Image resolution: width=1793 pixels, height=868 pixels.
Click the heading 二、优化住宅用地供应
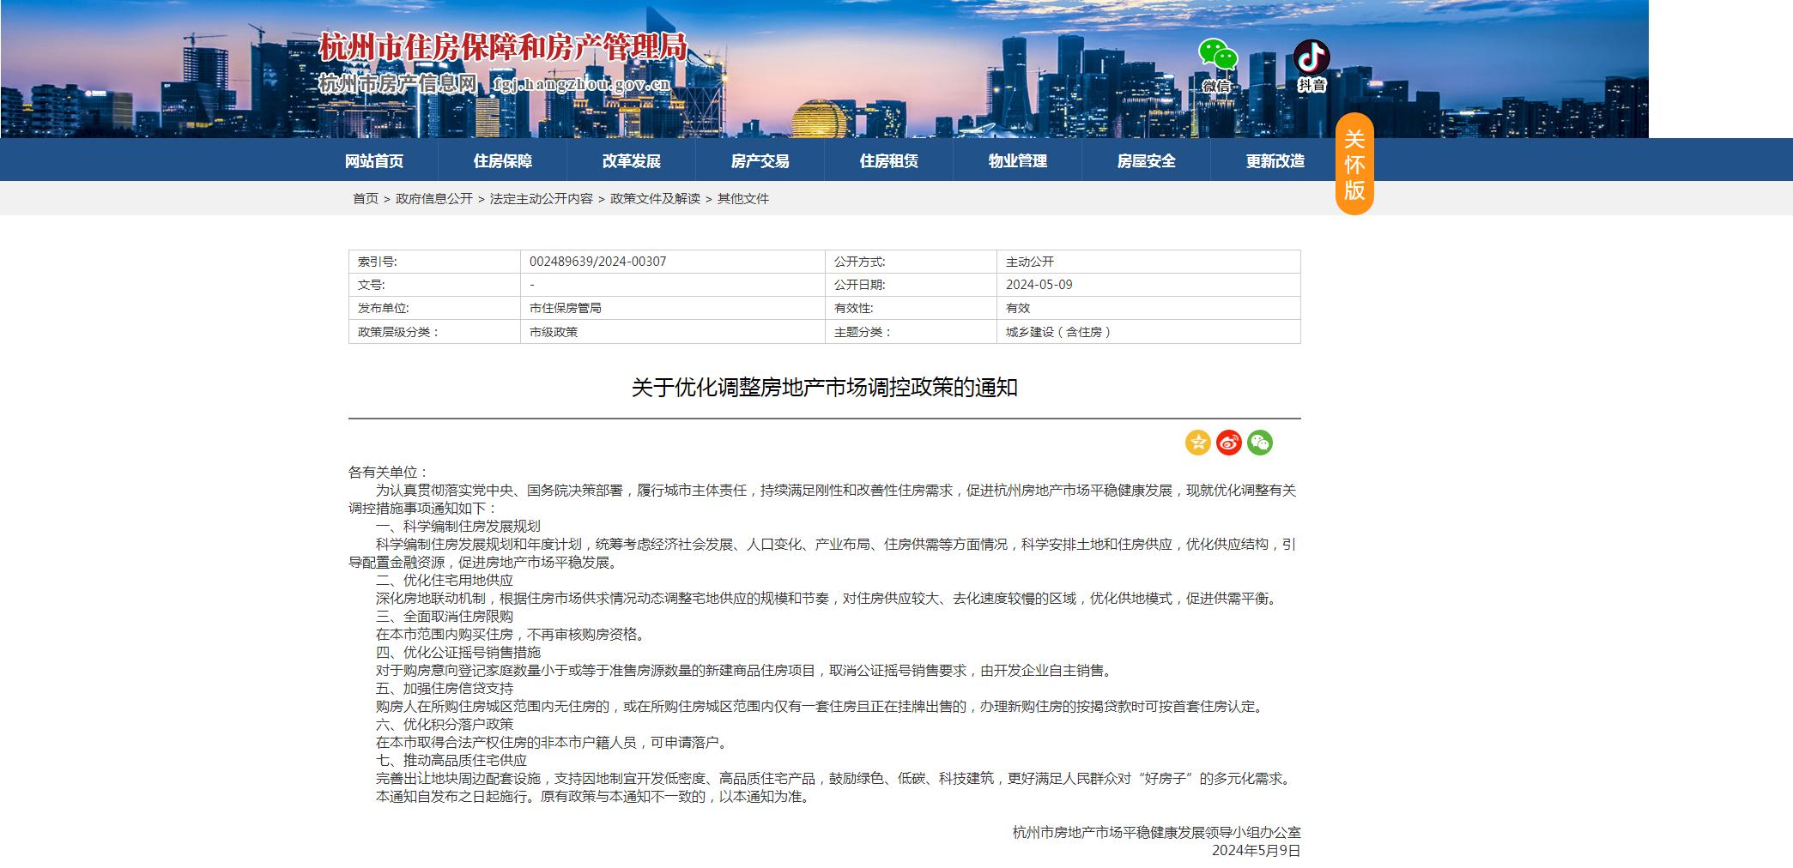click(445, 581)
